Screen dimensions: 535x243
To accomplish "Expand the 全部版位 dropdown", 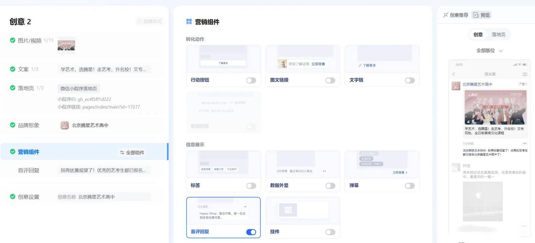I will (x=489, y=51).
